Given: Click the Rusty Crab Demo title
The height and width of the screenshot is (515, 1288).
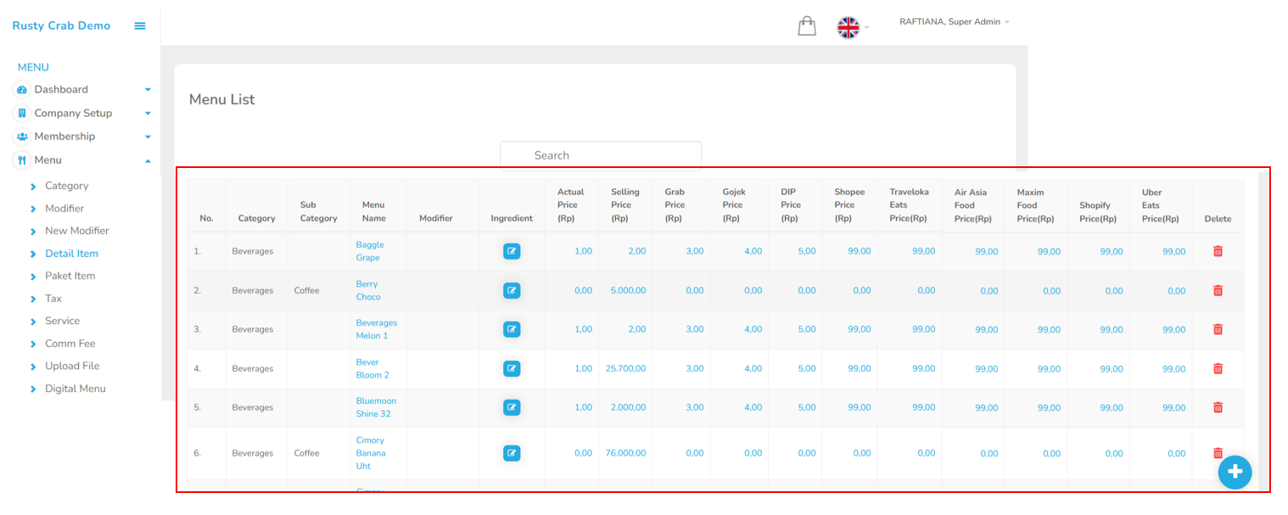Looking at the screenshot, I should click(x=61, y=25).
